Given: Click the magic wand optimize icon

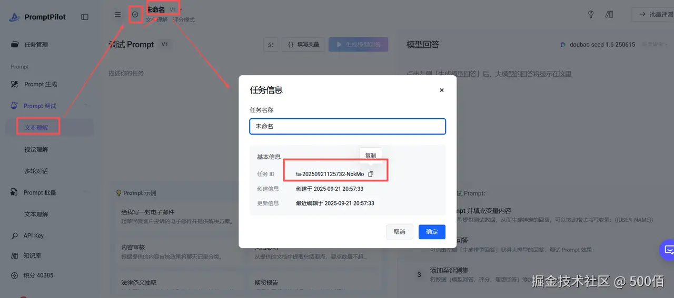Looking at the screenshot, I should pyautogui.click(x=271, y=45).
